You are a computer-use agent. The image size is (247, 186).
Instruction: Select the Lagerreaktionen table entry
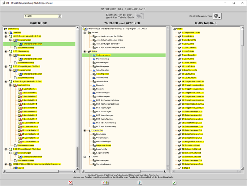[x=104, y=145]
